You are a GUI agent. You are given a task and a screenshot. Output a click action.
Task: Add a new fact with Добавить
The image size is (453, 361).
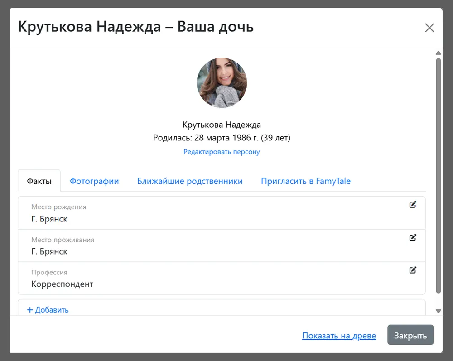pos(48,310)
